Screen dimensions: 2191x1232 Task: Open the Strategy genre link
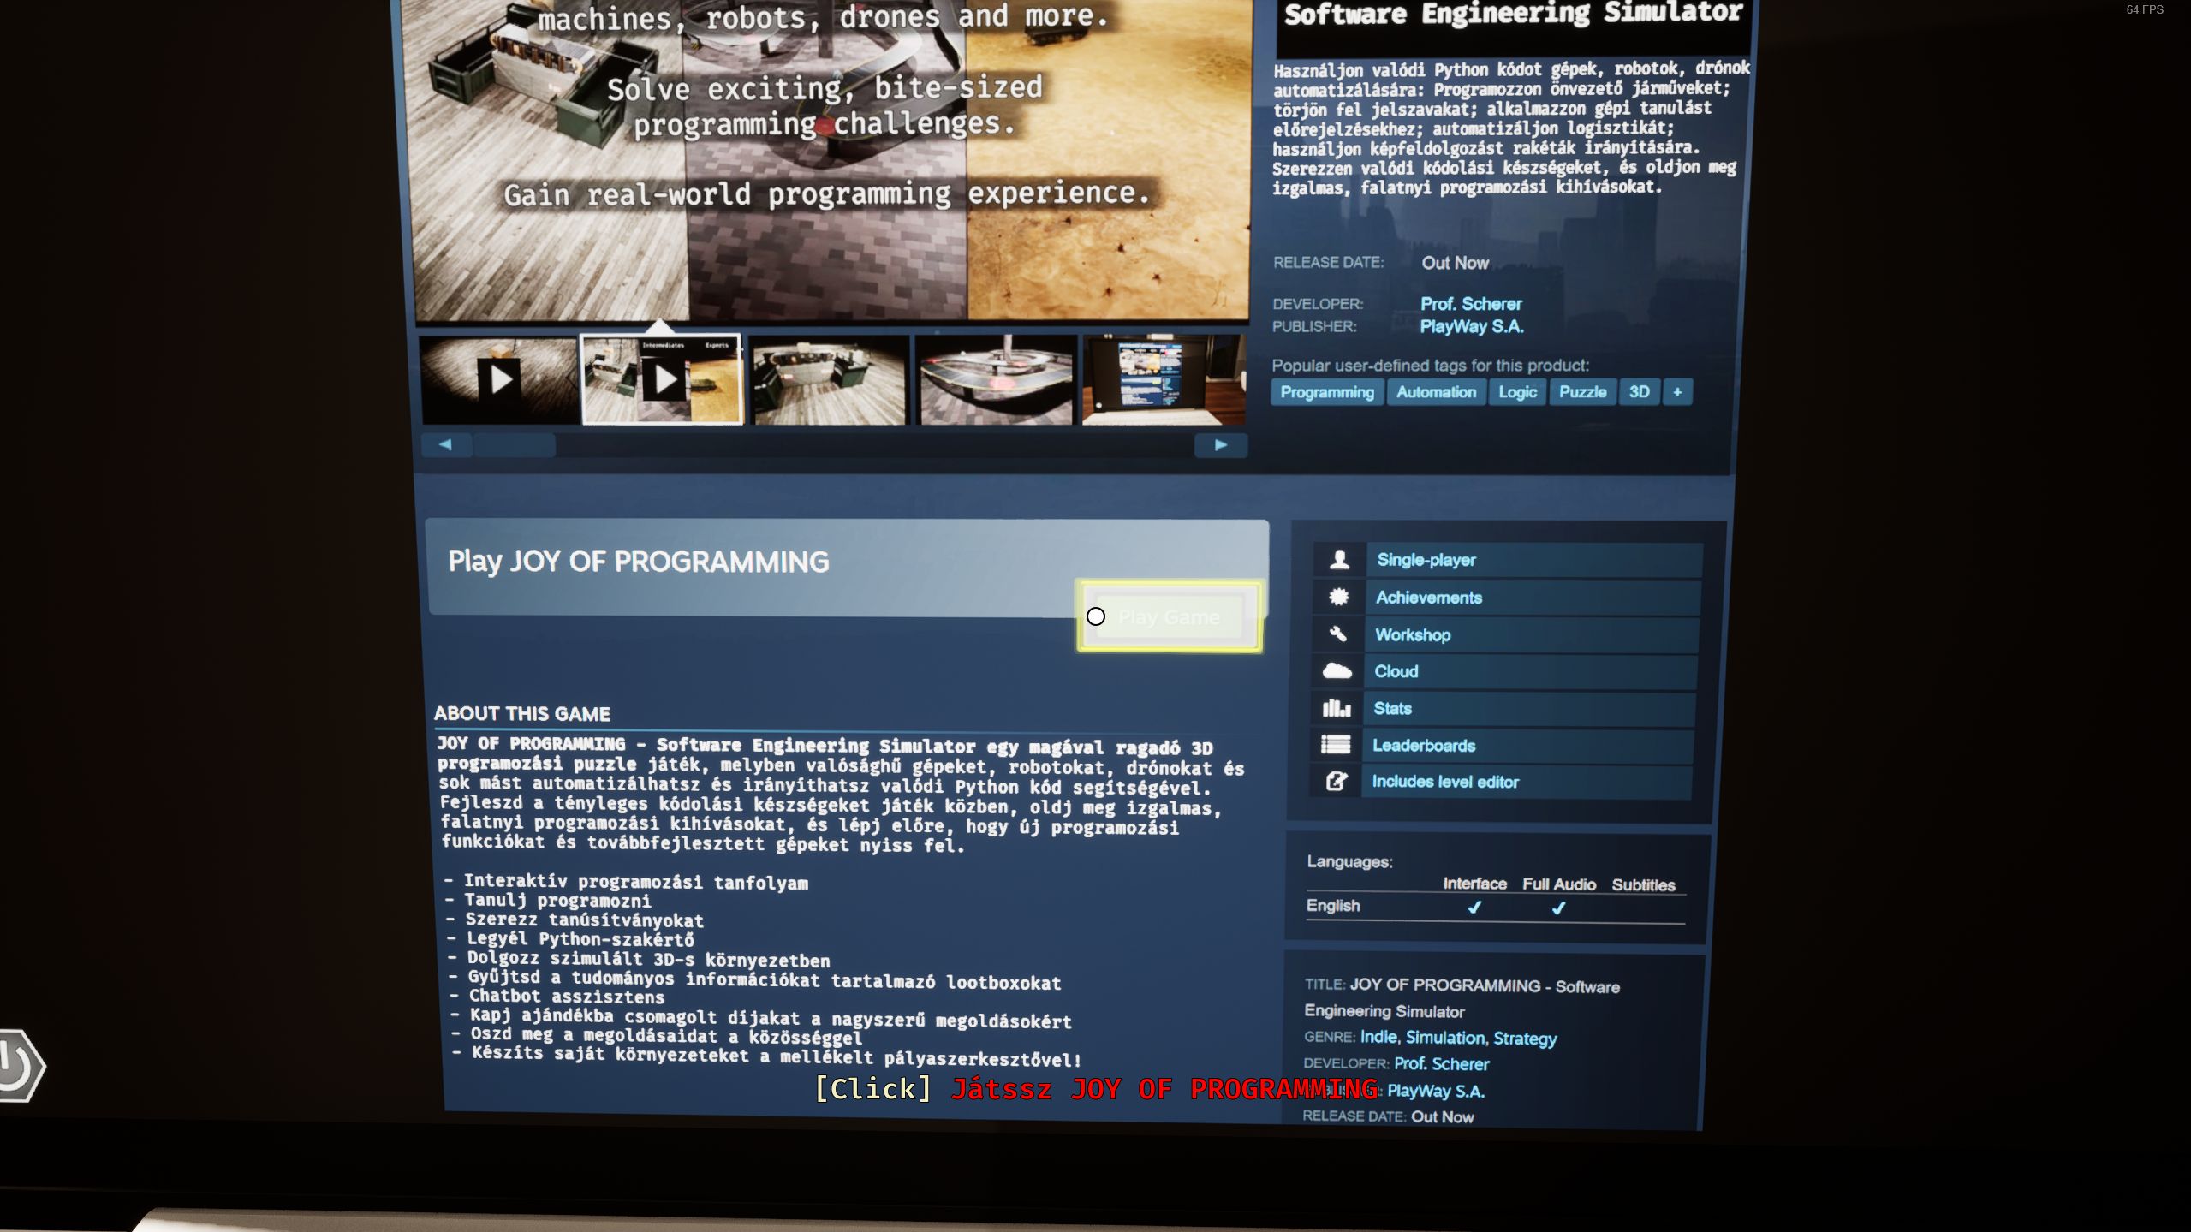[x=1525, y=1039]
